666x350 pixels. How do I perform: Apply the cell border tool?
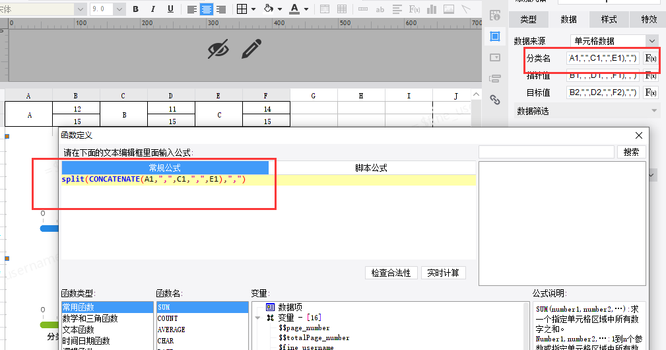(x=242, y=9)
